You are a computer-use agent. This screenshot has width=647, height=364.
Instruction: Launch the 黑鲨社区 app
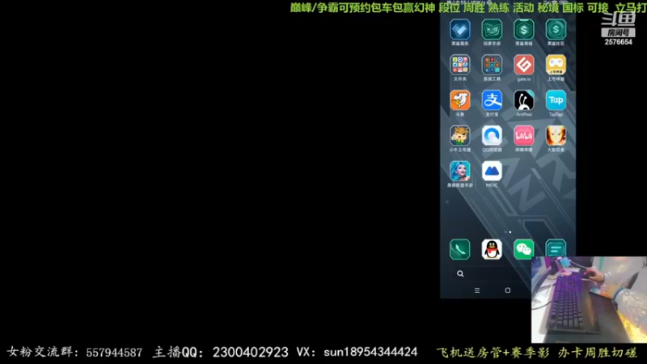click(556, 30)
